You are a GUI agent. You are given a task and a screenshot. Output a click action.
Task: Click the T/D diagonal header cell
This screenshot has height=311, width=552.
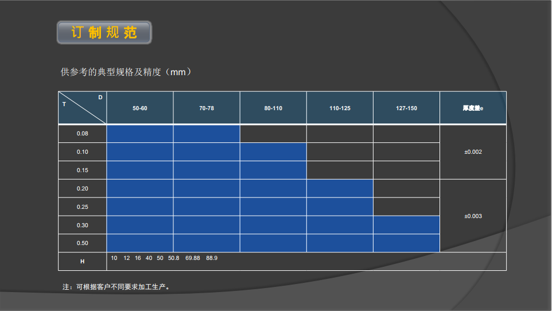(x=83, y=107)
